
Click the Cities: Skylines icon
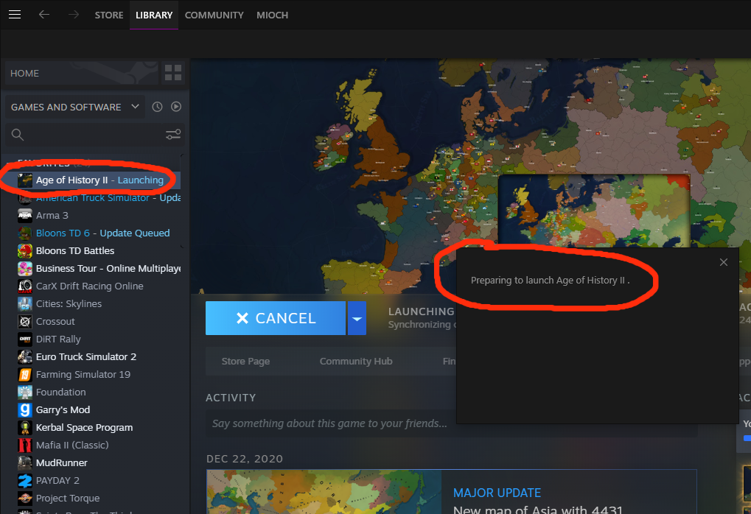tap(25, 304)
